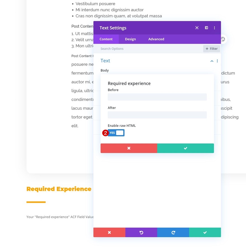Open Text Settings more options menu
Viewport: 246px width, 249px height.
[214, 28]
